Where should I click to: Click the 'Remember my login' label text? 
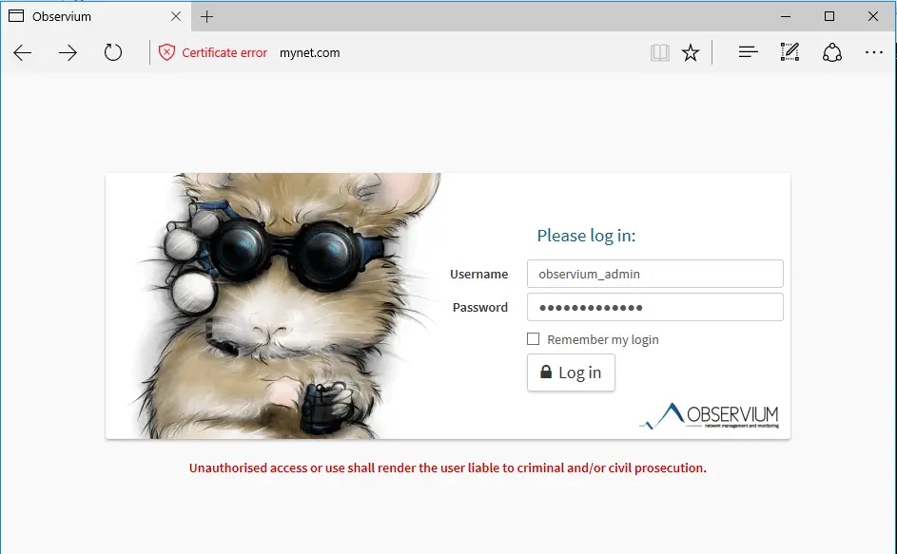tap(603, 339)
